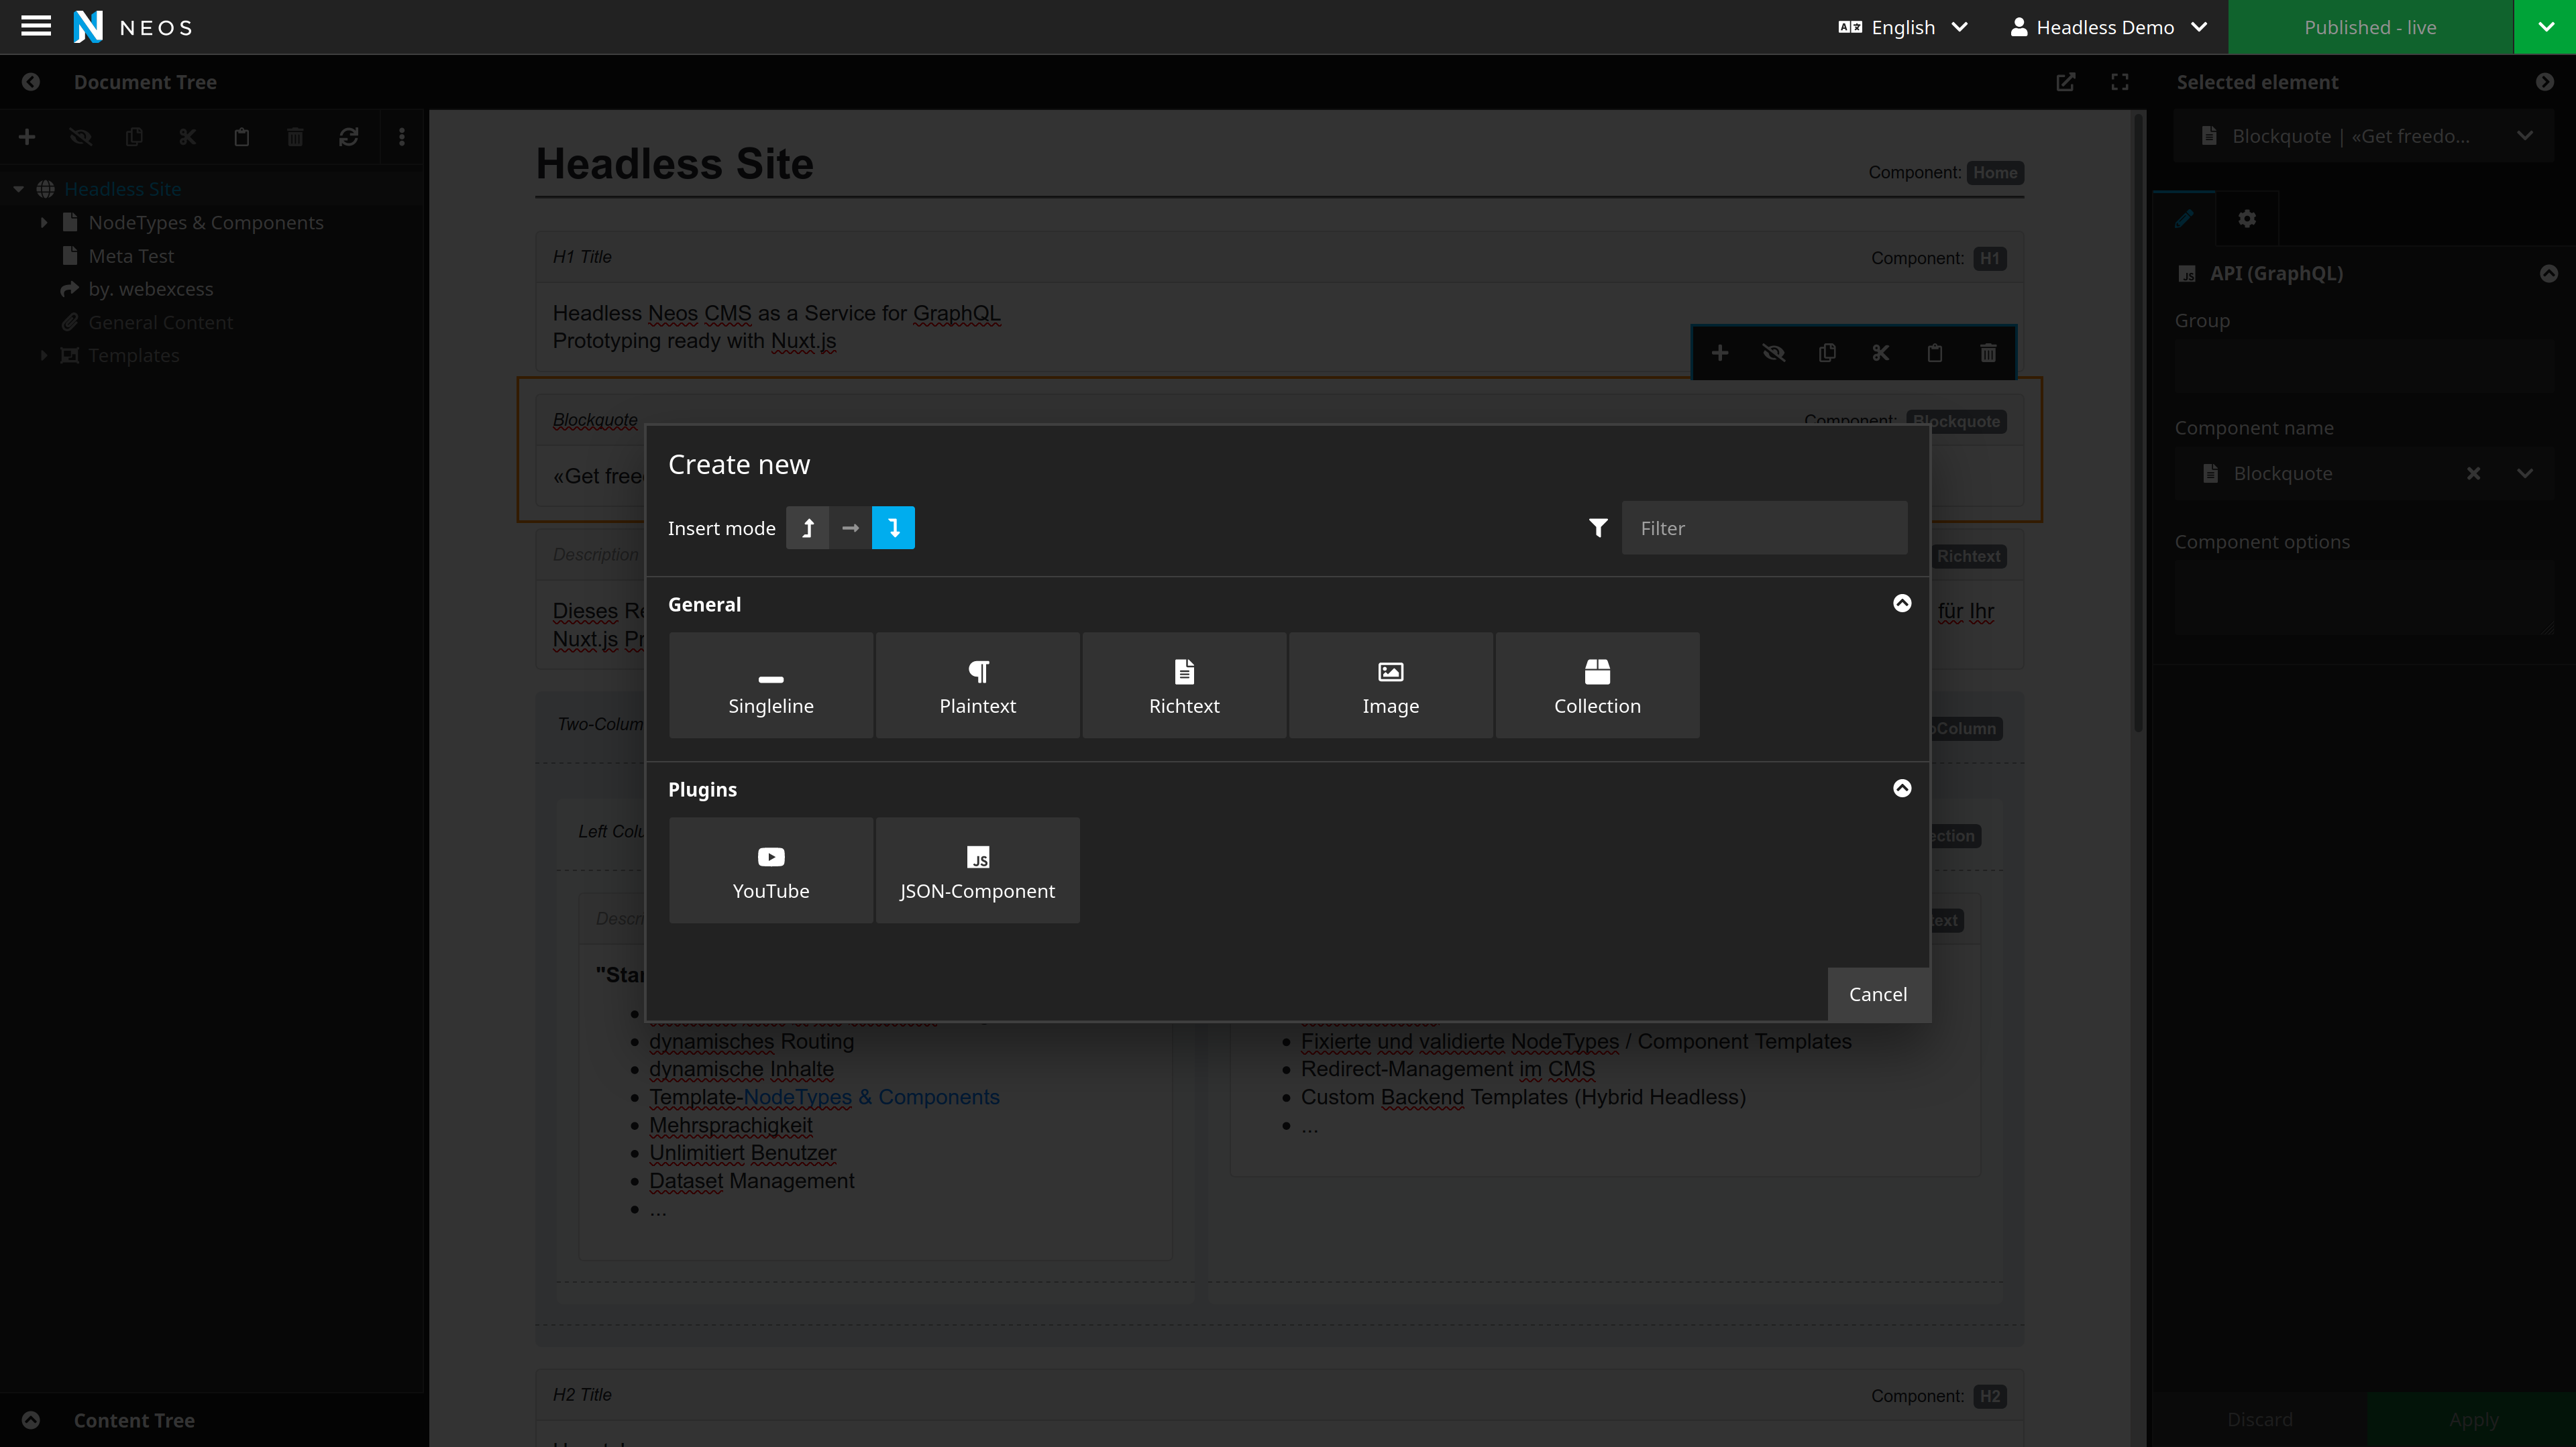
Task: Paste document in tree toolbar
Action: pyautogui.click(x=241, y=137)
